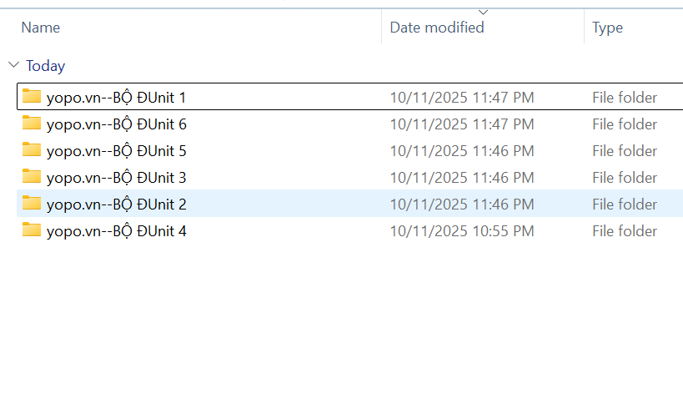683x404 pixels.
Task: Click the Unit 4 folder icon
Action: pos(32,230)
